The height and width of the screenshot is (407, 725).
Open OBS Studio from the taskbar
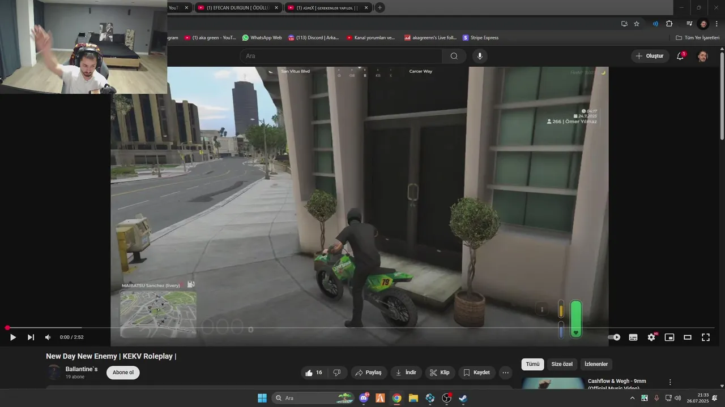(x=446, y=398)
